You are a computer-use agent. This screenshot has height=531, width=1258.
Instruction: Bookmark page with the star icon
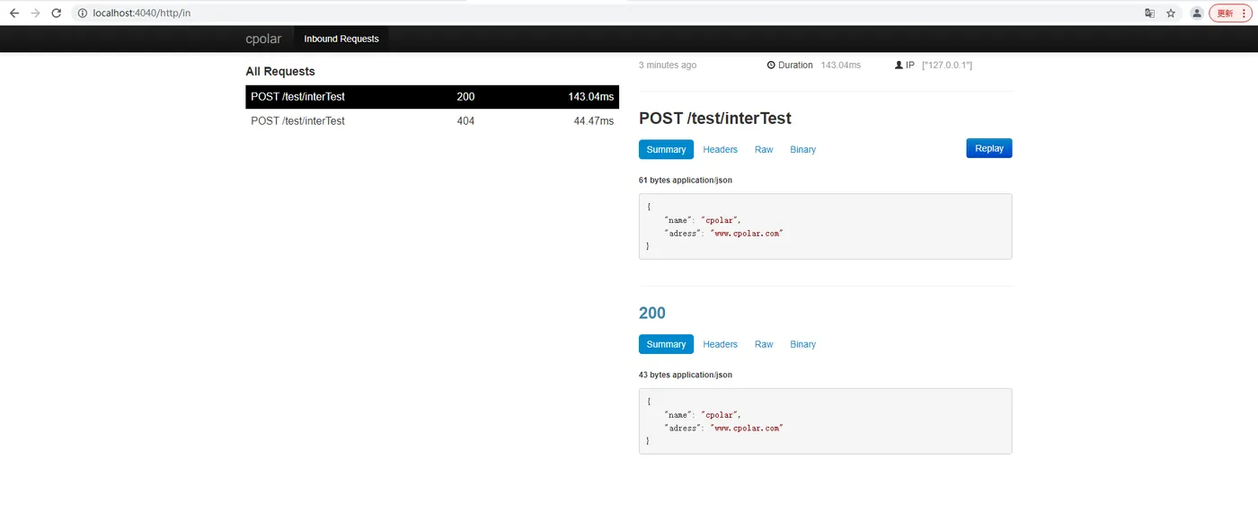(x=1171, y=13)
